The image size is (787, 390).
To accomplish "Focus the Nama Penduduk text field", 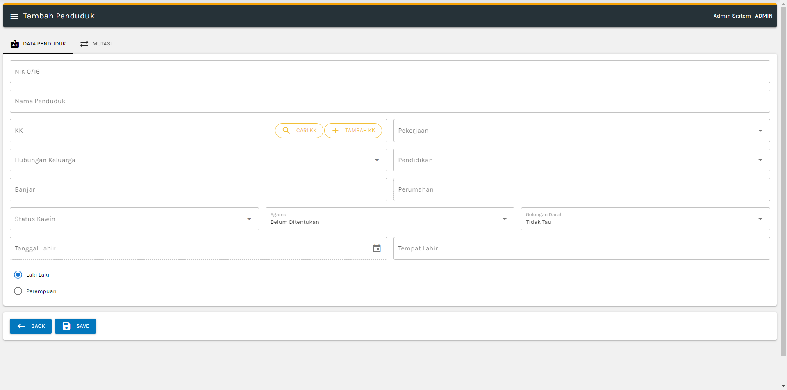I will click(x=389, y=101).
